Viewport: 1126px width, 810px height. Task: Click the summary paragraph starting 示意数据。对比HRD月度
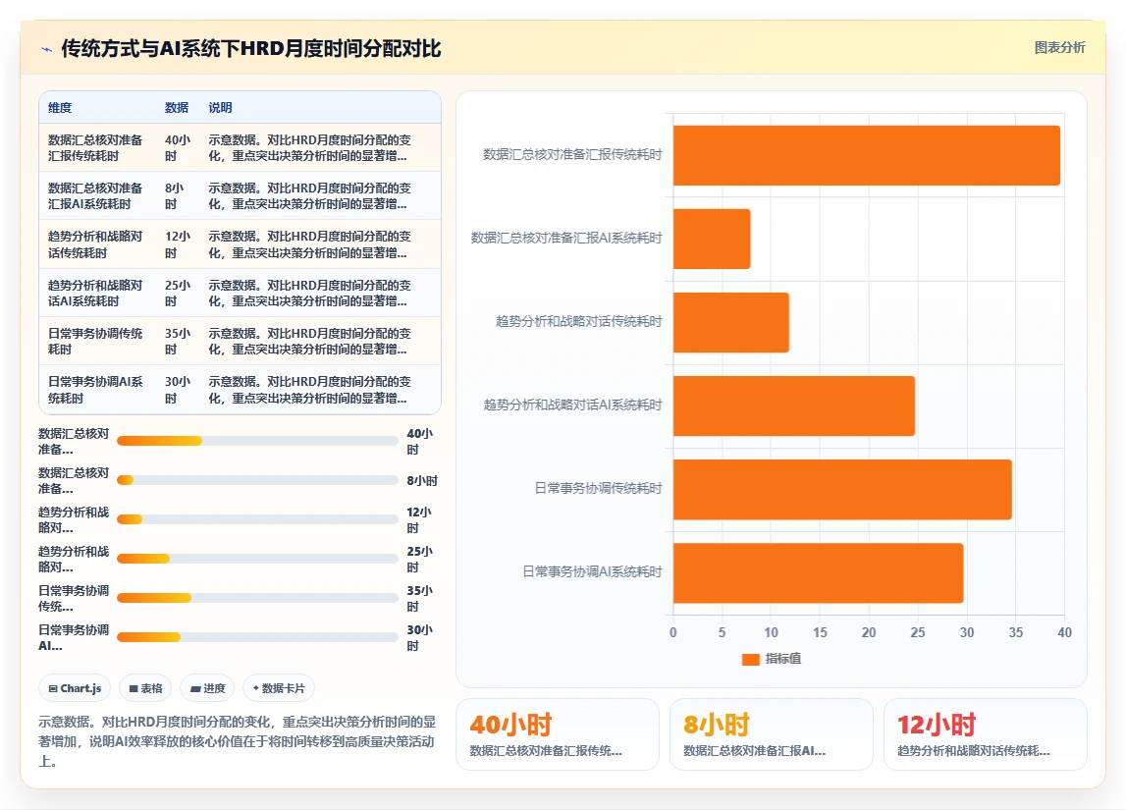coord(237,741)
